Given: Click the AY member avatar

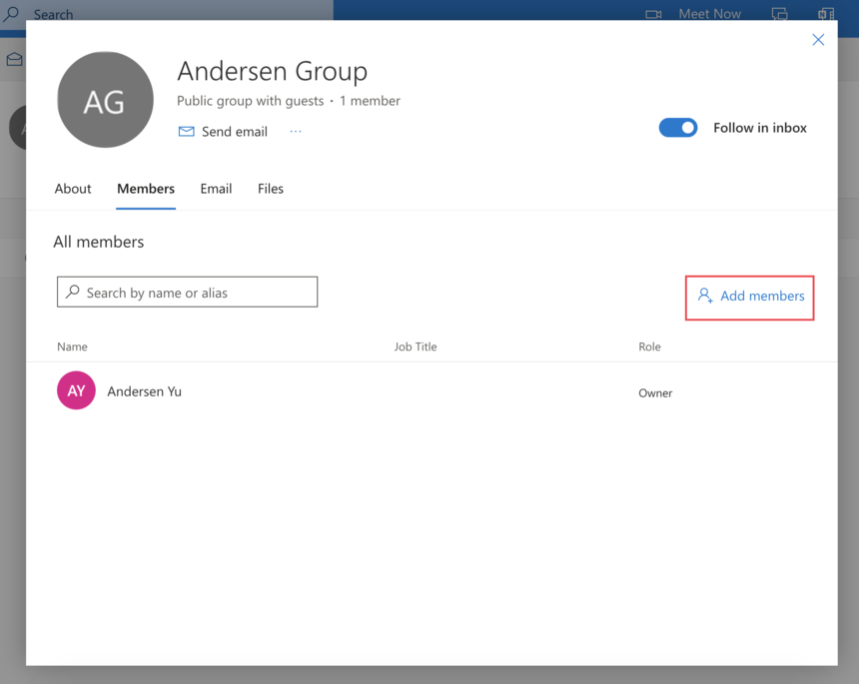Looking at the screenshot, I should coord(76,390).
